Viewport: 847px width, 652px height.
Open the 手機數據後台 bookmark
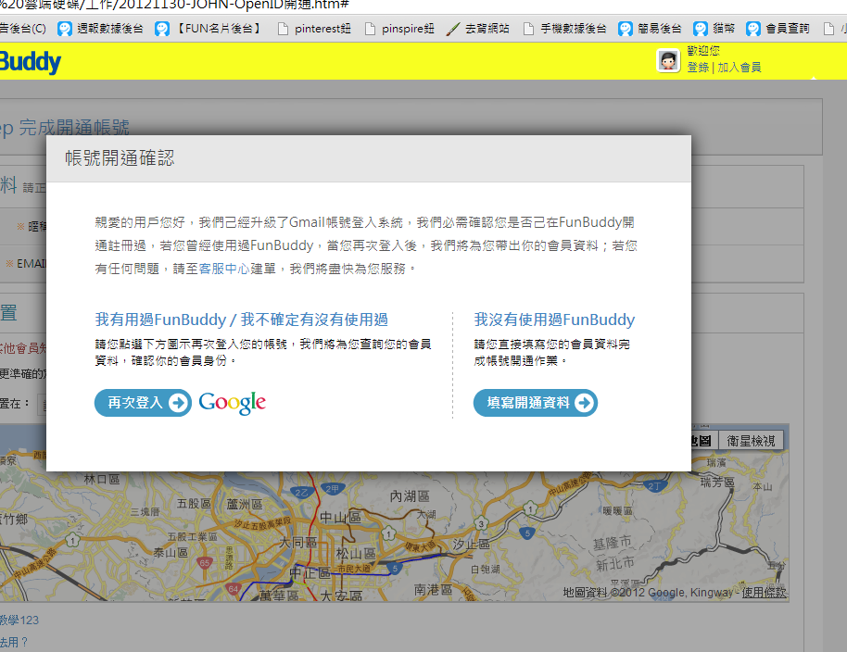tap(565, 29)
